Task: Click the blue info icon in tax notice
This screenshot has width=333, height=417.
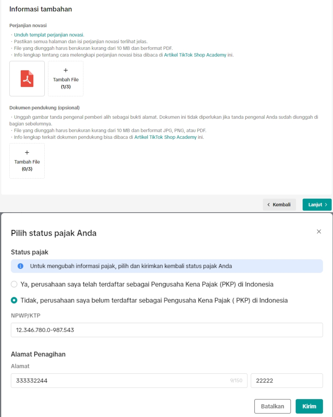Action: [x=20, y=266]
